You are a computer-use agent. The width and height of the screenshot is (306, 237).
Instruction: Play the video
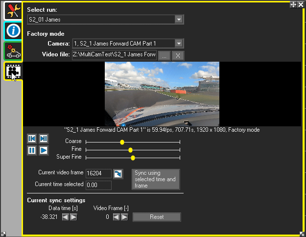pyautogui.click(x=44, y=150)
